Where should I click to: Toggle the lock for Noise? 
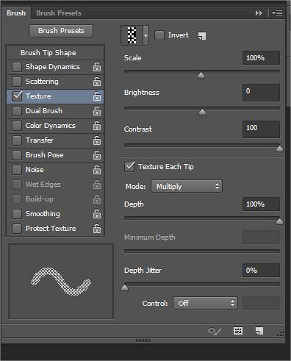97,170
